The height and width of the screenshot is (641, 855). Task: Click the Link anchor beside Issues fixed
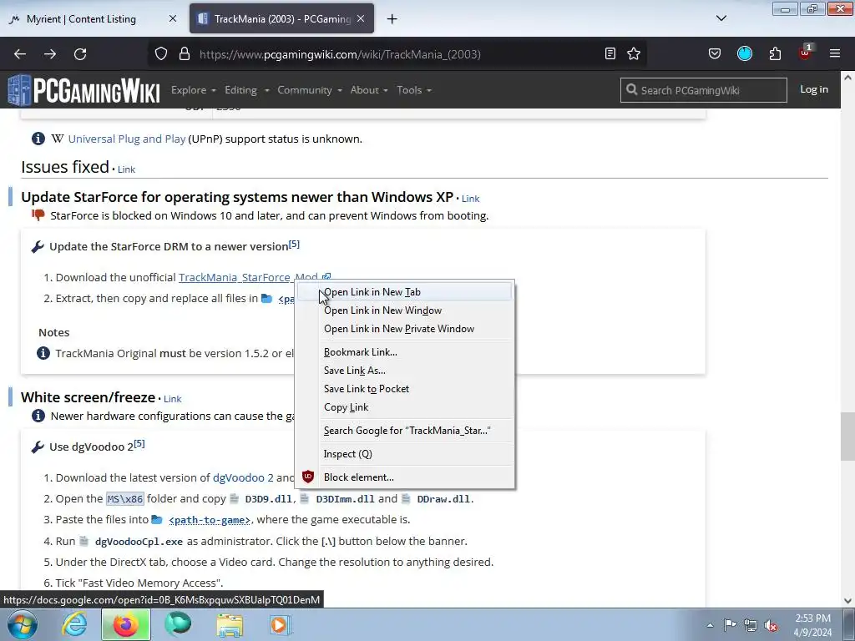126,169
